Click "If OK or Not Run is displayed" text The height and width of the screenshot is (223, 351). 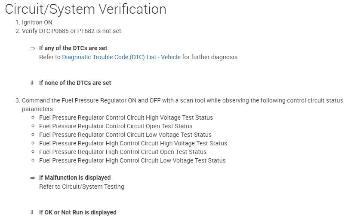77,212
